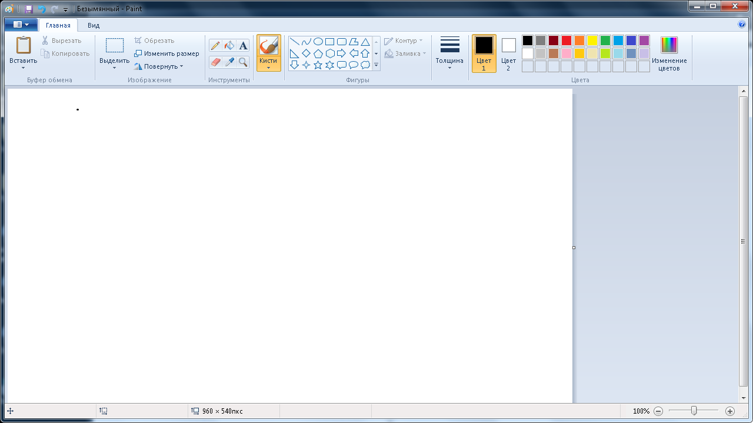Select the Text tool
Image resolution: width=753 pixels, height=423 pixels.
pyautogui.click(x=243, y=46)
